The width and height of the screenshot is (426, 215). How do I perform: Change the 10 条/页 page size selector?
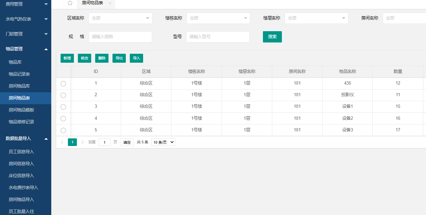tap(163, 142)
